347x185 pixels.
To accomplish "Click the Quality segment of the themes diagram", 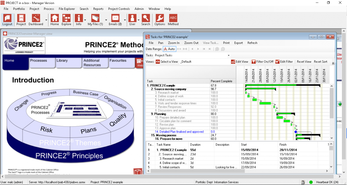I will coord(118,119).
